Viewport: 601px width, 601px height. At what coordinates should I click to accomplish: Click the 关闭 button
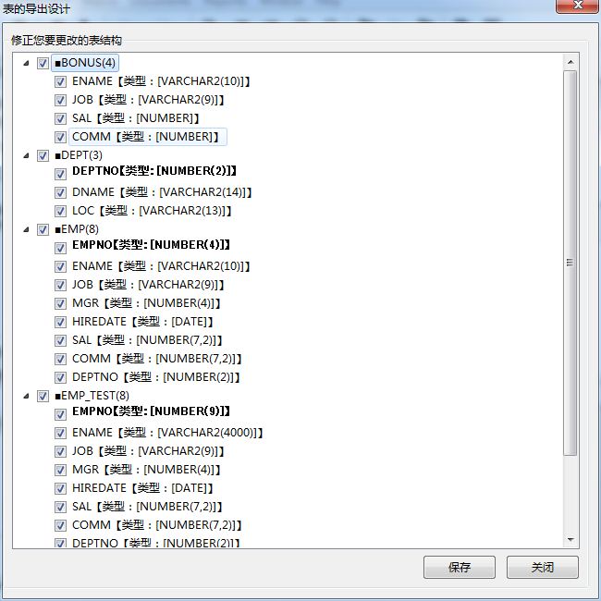543,567
